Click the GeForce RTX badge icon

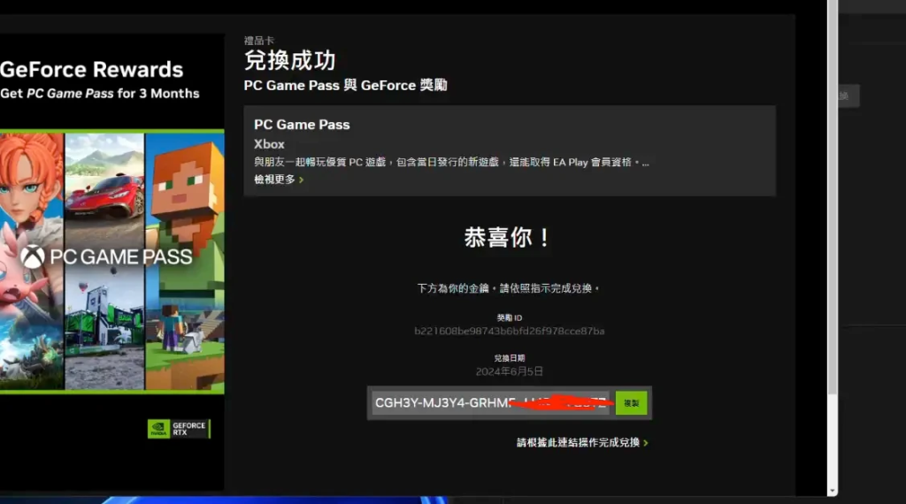(179, 429)
